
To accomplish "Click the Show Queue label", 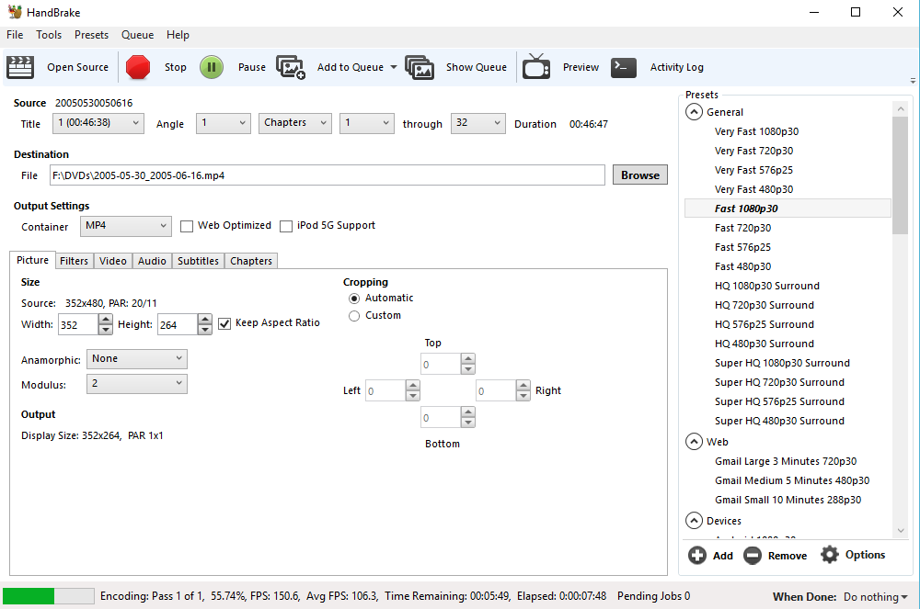I will pos(477,67).
